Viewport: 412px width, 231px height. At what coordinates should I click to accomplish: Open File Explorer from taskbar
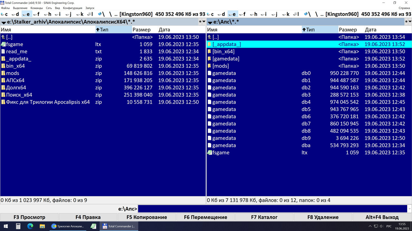(x=42, y=226)
